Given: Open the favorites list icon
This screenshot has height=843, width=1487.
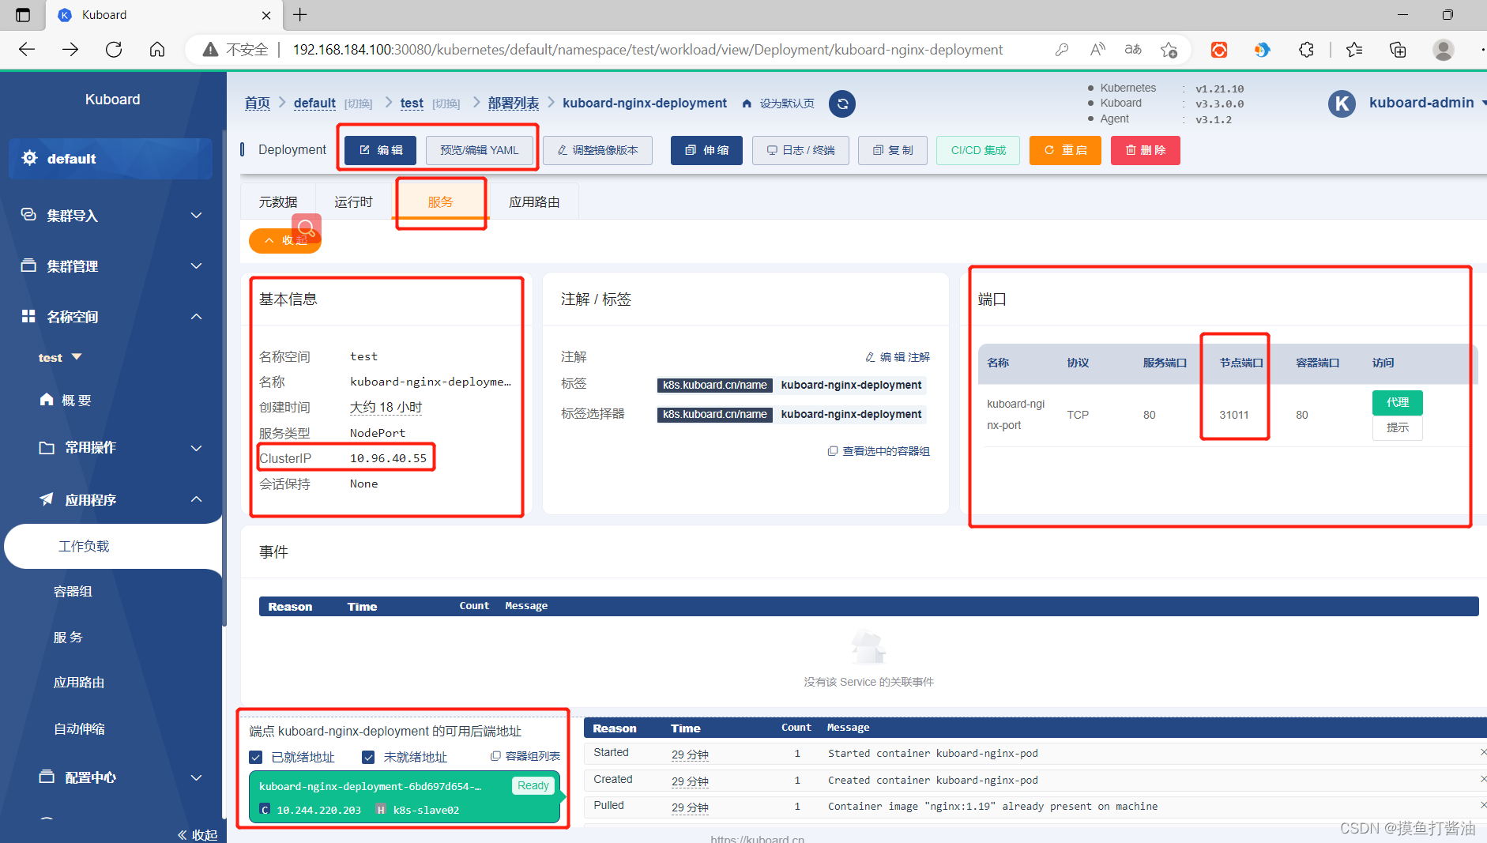Looking at the screenshot, I should click(x=1354, y=50).
